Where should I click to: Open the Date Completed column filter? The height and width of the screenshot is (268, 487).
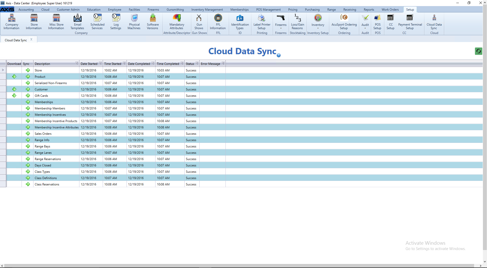click(153, 63)
